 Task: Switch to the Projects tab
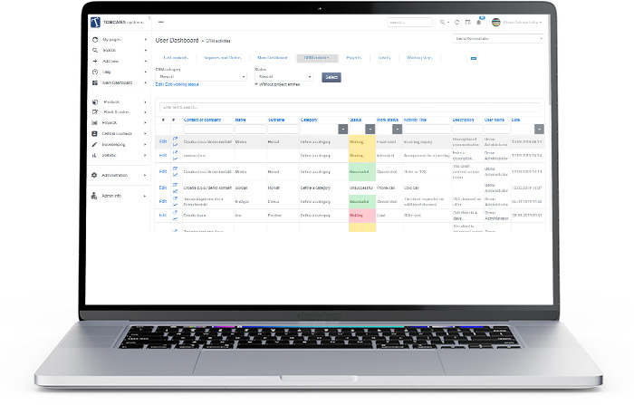(x=352, y=57)
